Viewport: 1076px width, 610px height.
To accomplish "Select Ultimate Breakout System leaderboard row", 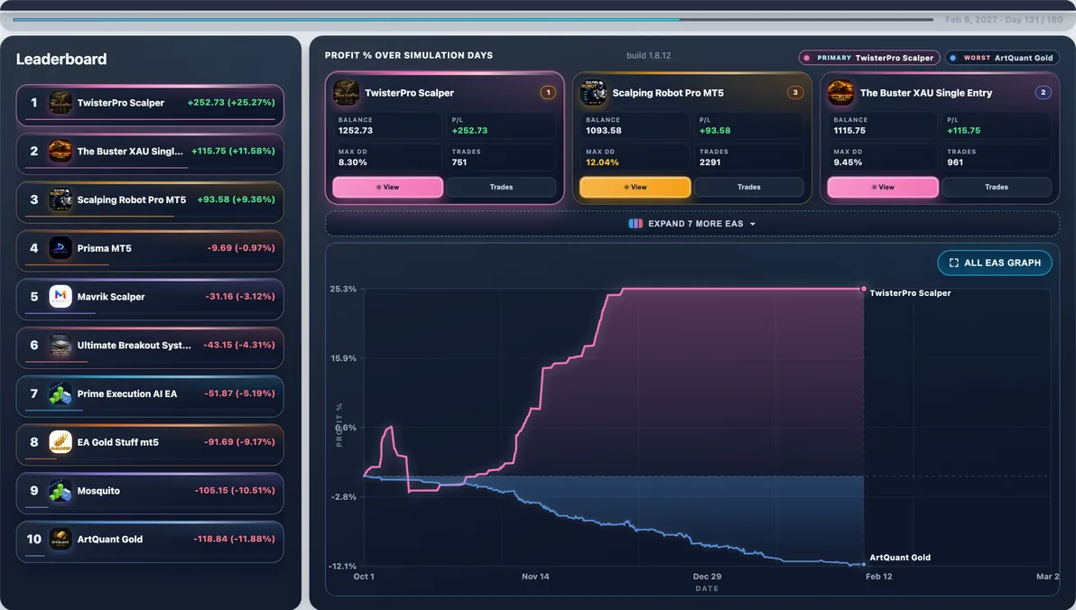I will [150, 347].
